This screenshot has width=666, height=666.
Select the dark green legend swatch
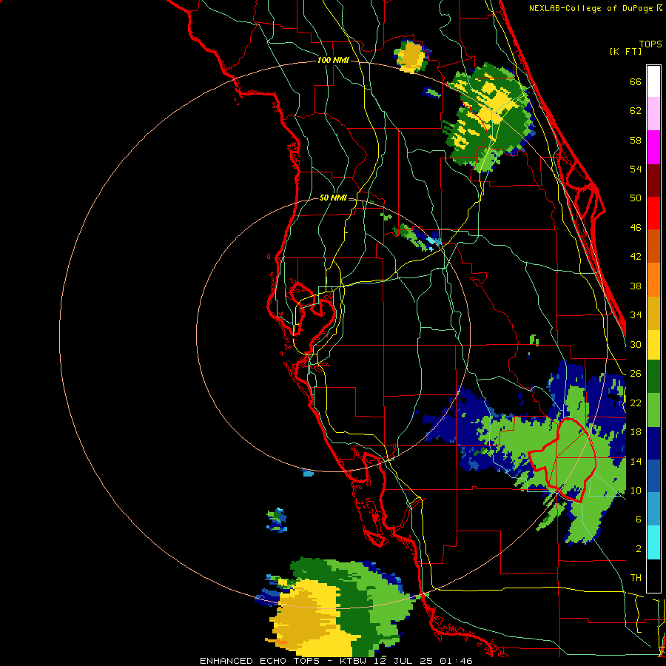[x=653, y=377]
